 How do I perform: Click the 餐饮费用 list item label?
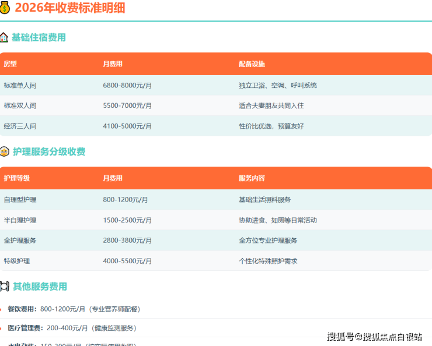point(22,309)
